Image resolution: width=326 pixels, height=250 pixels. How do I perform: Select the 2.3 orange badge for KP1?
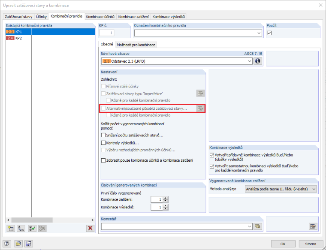coord(10,32)
